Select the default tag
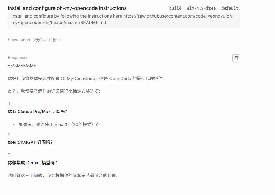The image size is (275, 195). point(230,8)
